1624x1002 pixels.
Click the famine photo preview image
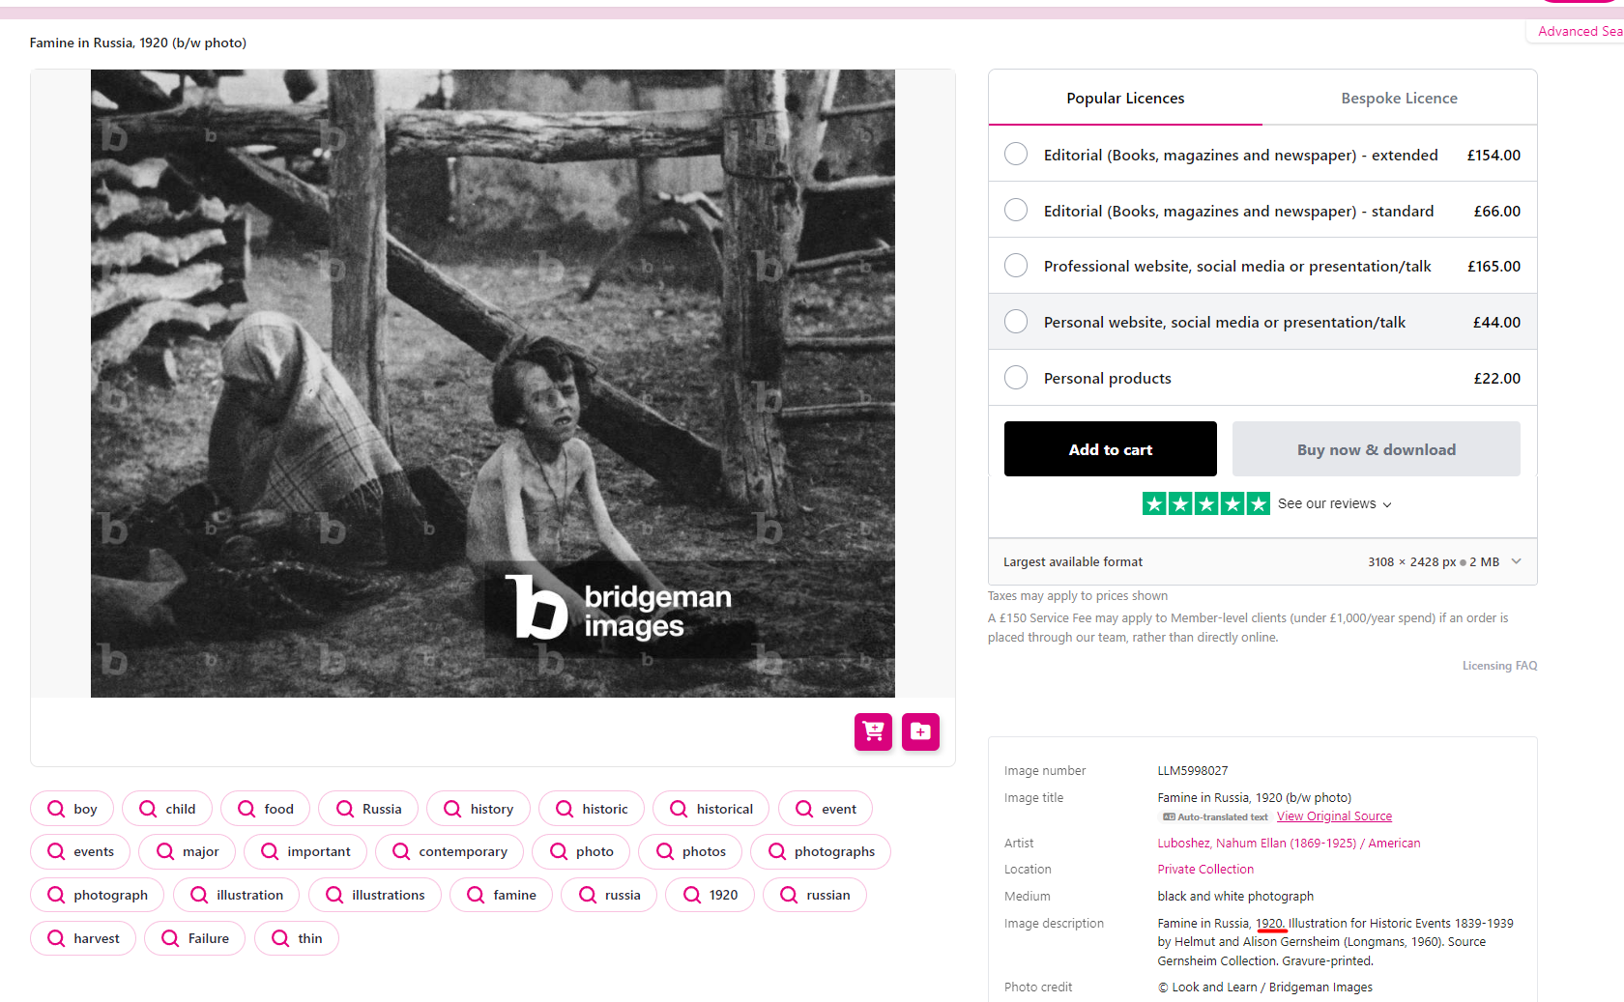click(493, 384)
